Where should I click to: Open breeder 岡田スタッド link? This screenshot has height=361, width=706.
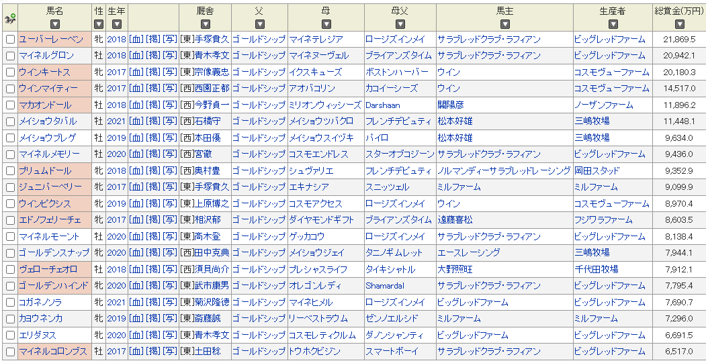597,171
